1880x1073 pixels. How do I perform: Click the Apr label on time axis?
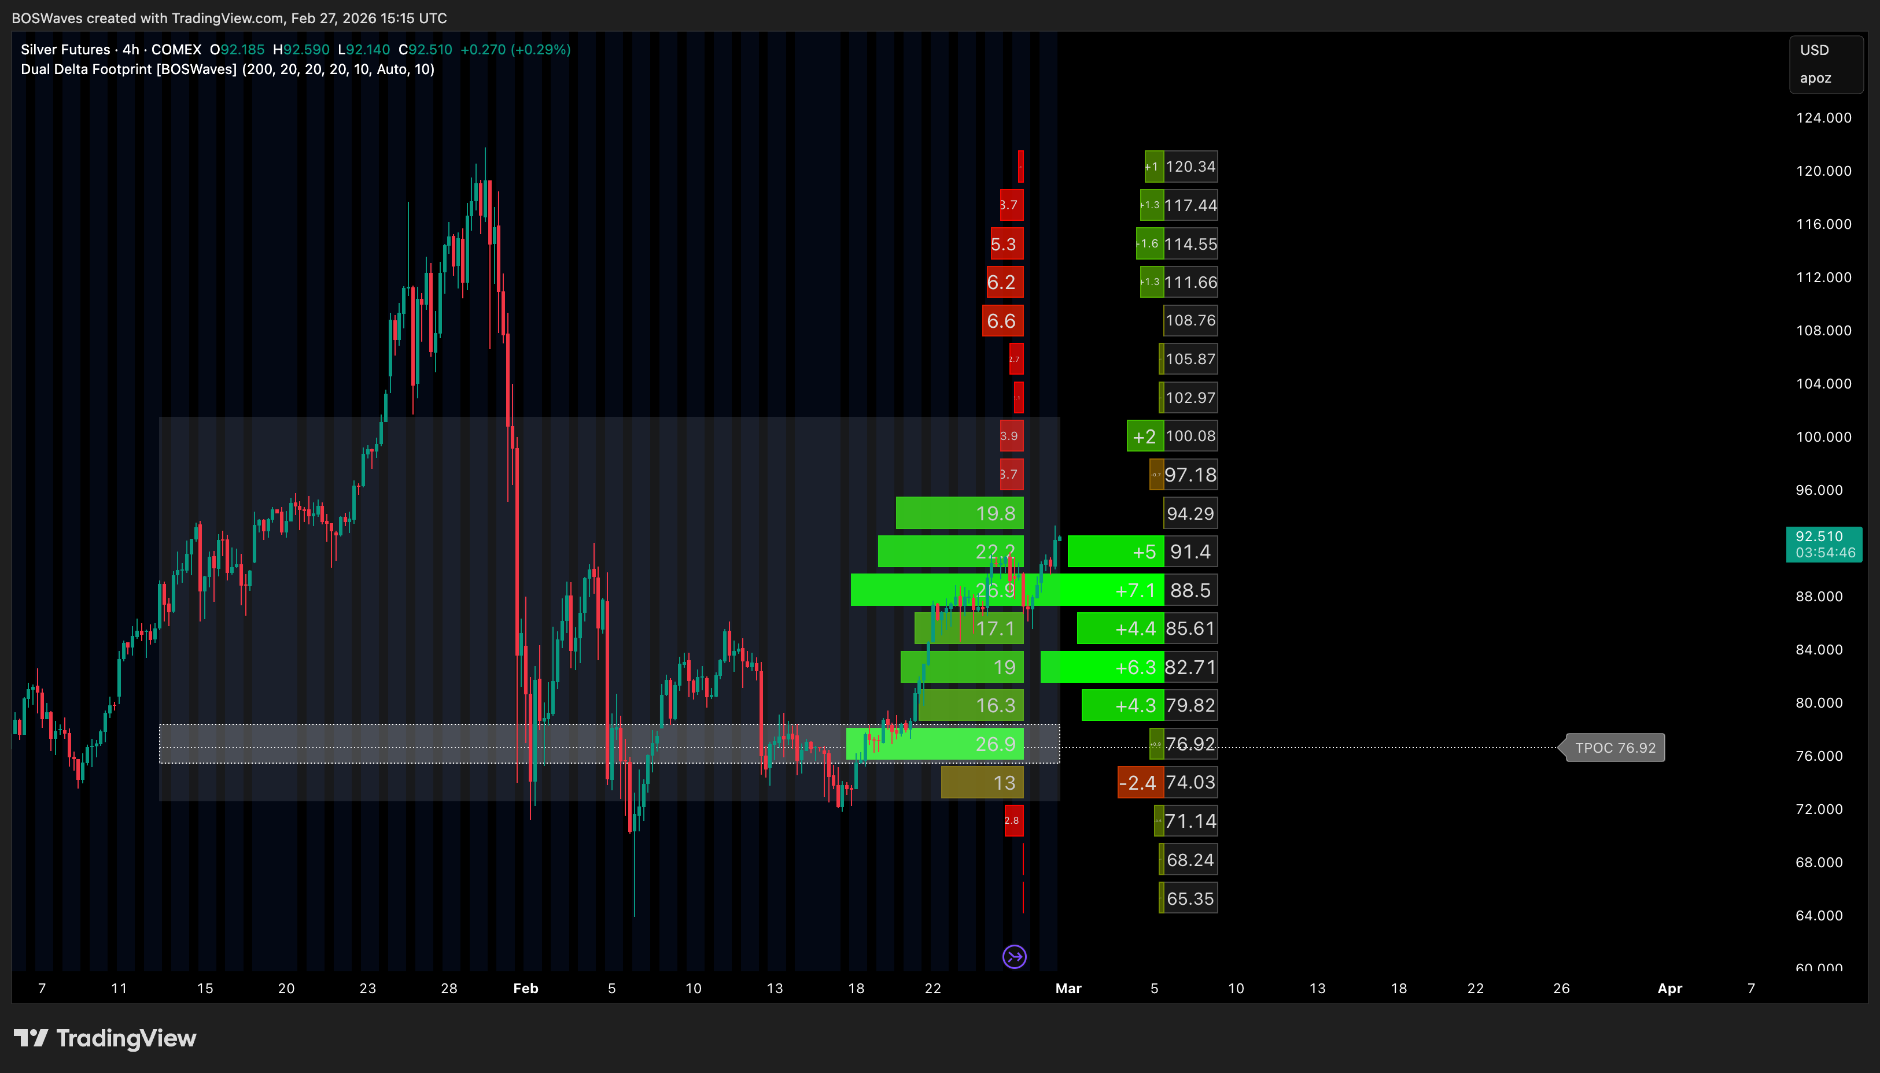(1669, 988)
